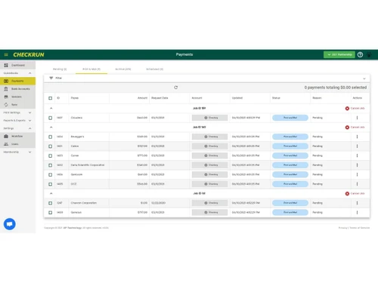Sort by the Amount column header

[142, 98]
